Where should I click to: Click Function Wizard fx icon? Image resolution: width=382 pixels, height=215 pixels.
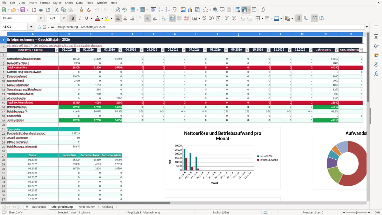coord(40,27)
